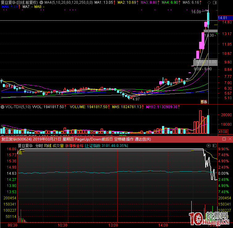The image size is (233, 228).
Task: Toggle the side panel icon above the K-line chart
Action: [x=215, y=2]
